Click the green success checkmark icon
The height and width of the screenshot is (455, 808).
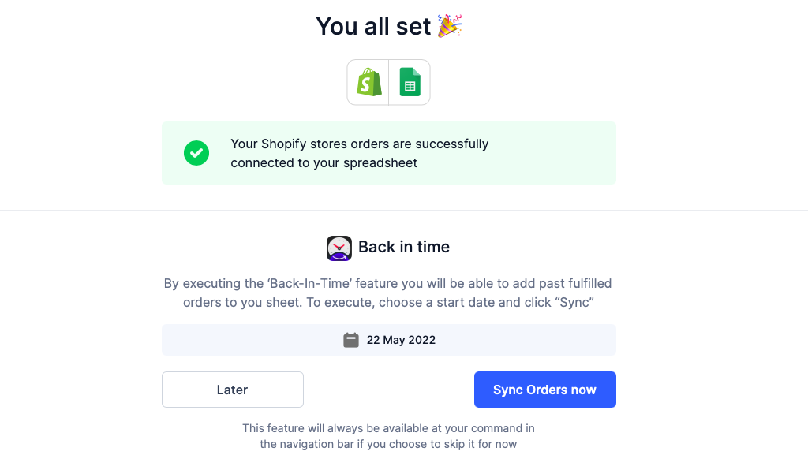coord(196,153)
